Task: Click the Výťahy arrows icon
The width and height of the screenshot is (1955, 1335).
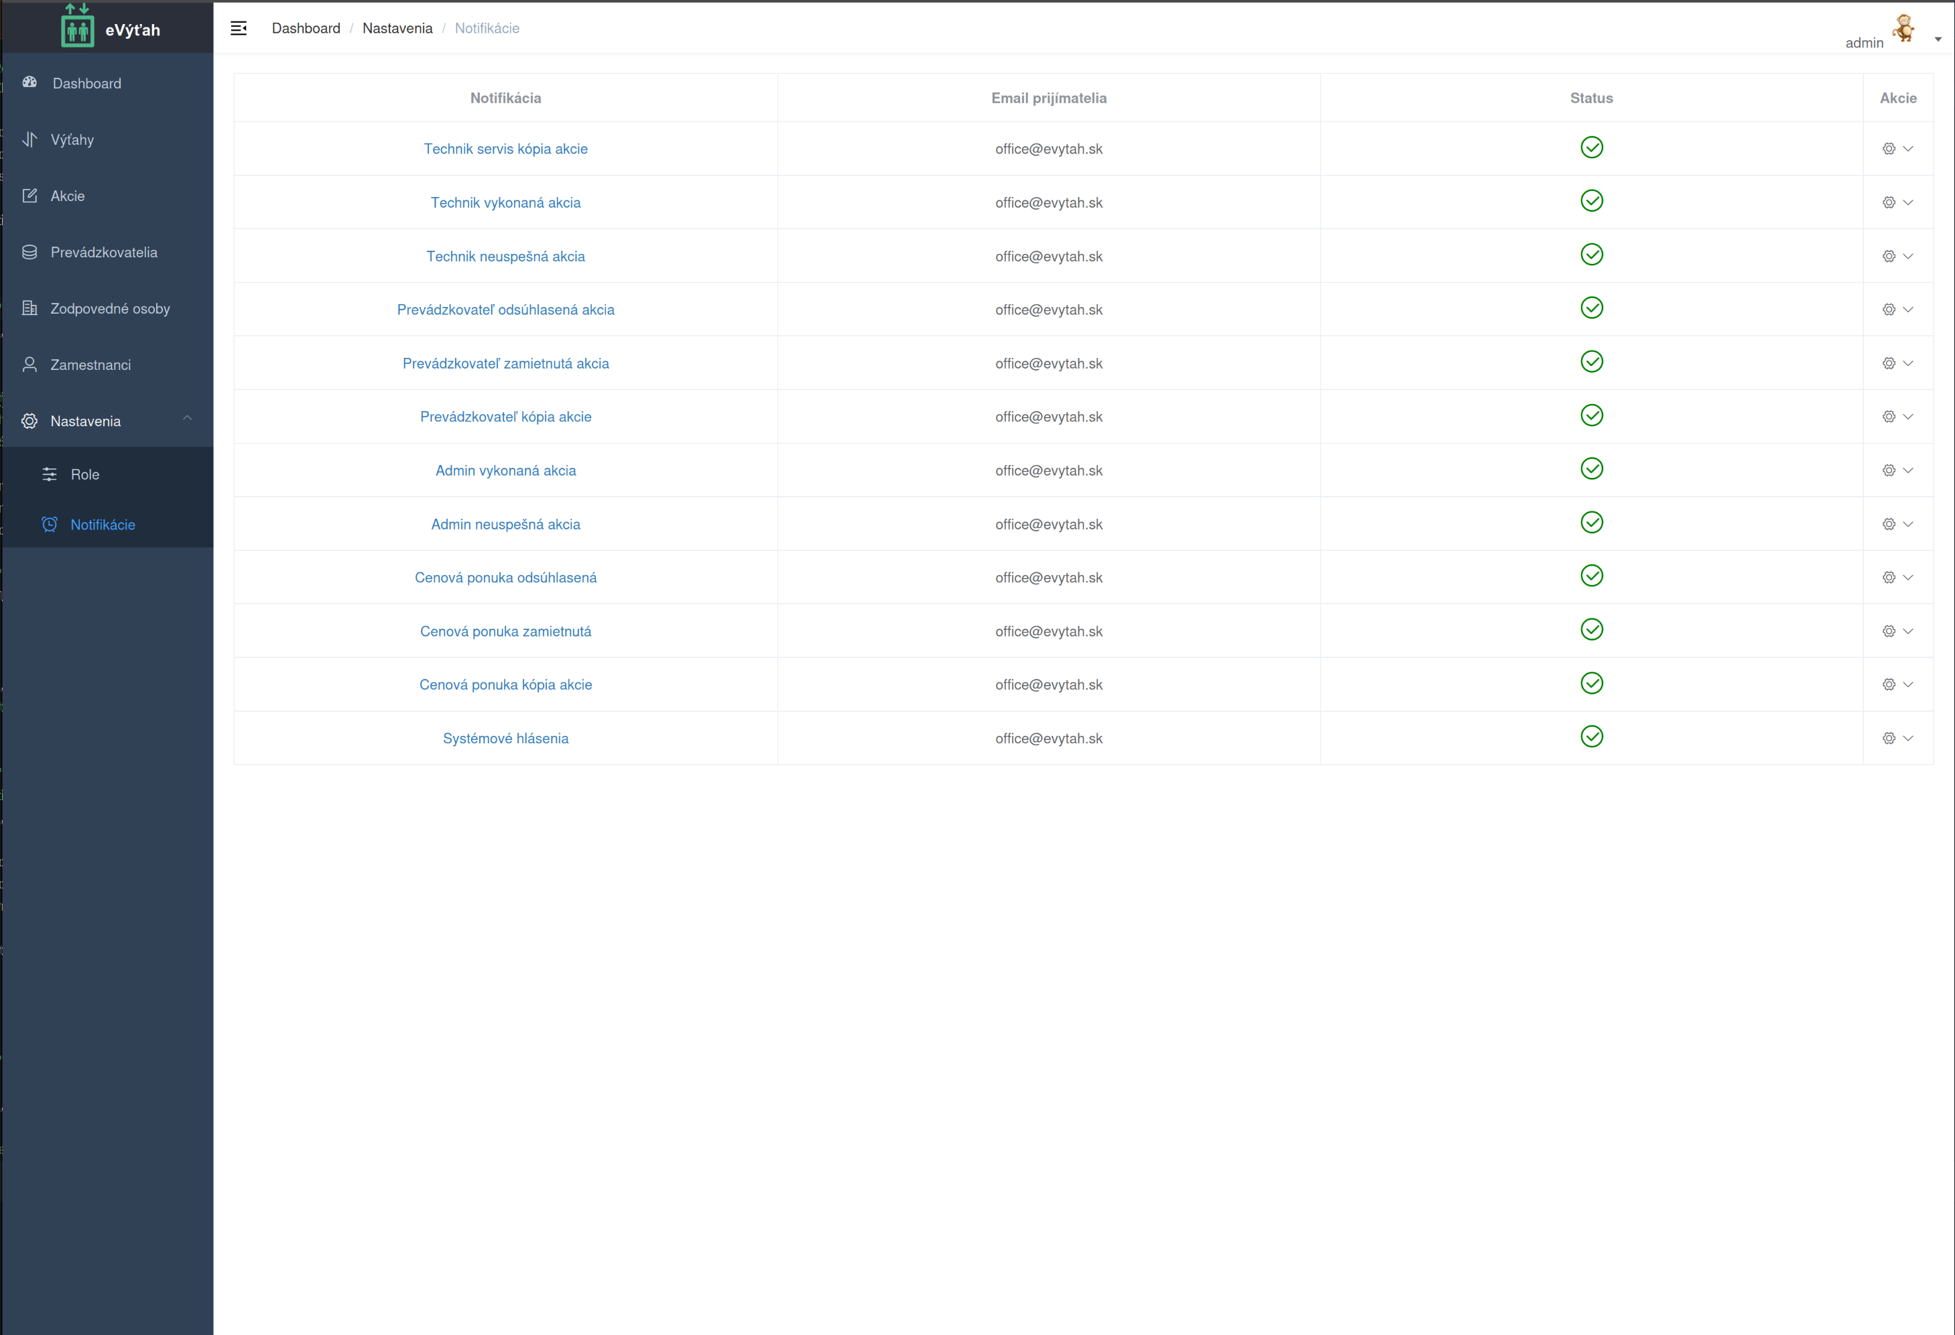Action: pos(30,139)
